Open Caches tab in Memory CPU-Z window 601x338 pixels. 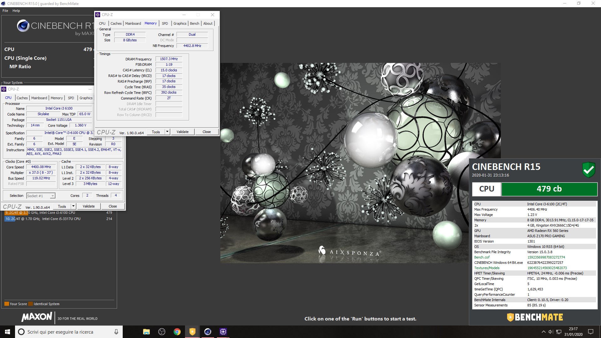[116, 23]
